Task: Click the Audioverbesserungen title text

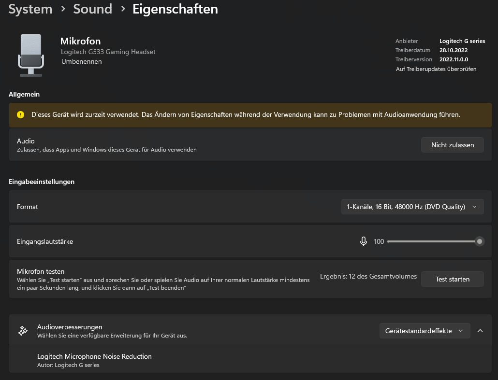Action: [70, 327]
